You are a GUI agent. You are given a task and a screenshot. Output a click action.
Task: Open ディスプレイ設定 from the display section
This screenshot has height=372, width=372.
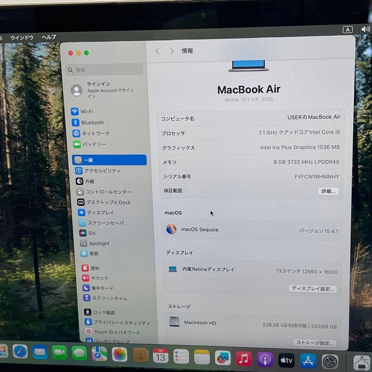tap(312, 289)
